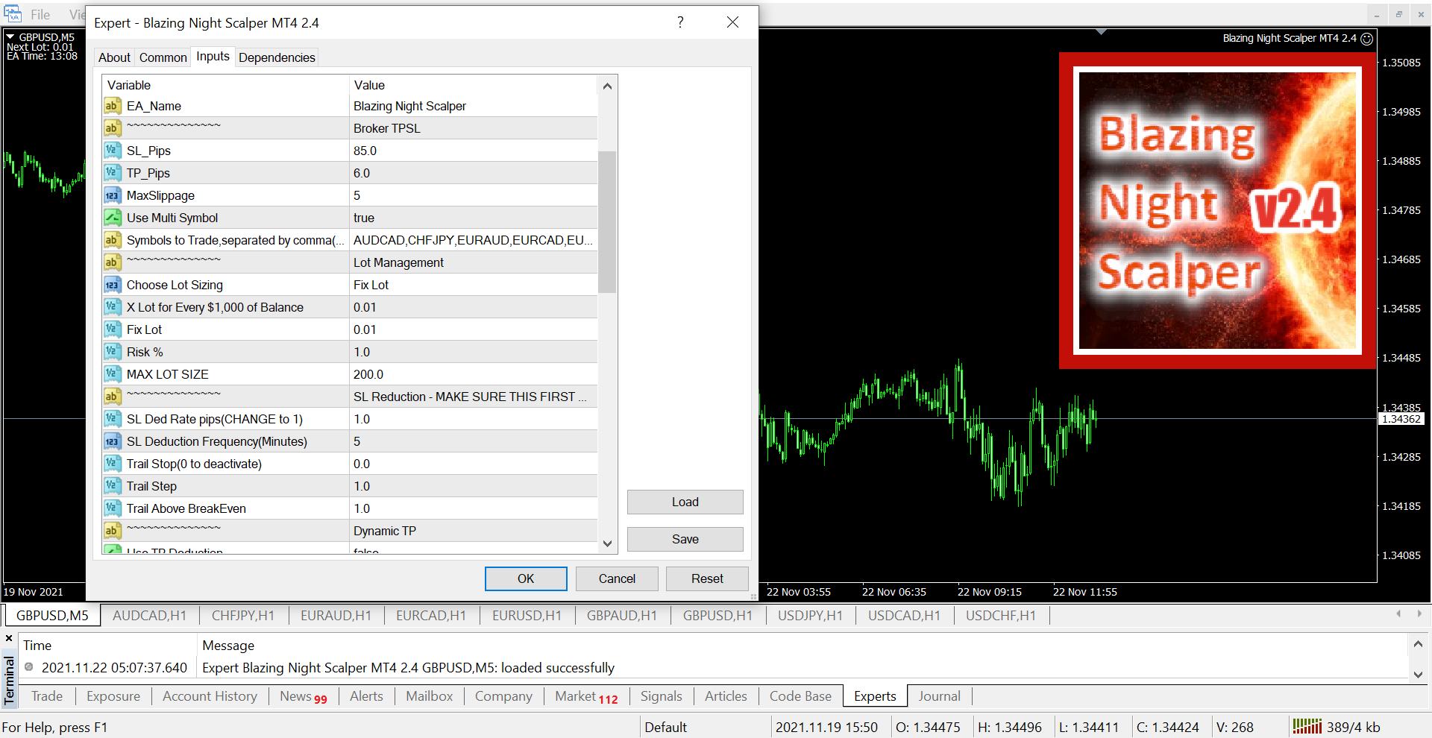Viewport: 1432px width, 738px height.
Task: Click the string icon beside Symbols to Trade
Action: 112,240
